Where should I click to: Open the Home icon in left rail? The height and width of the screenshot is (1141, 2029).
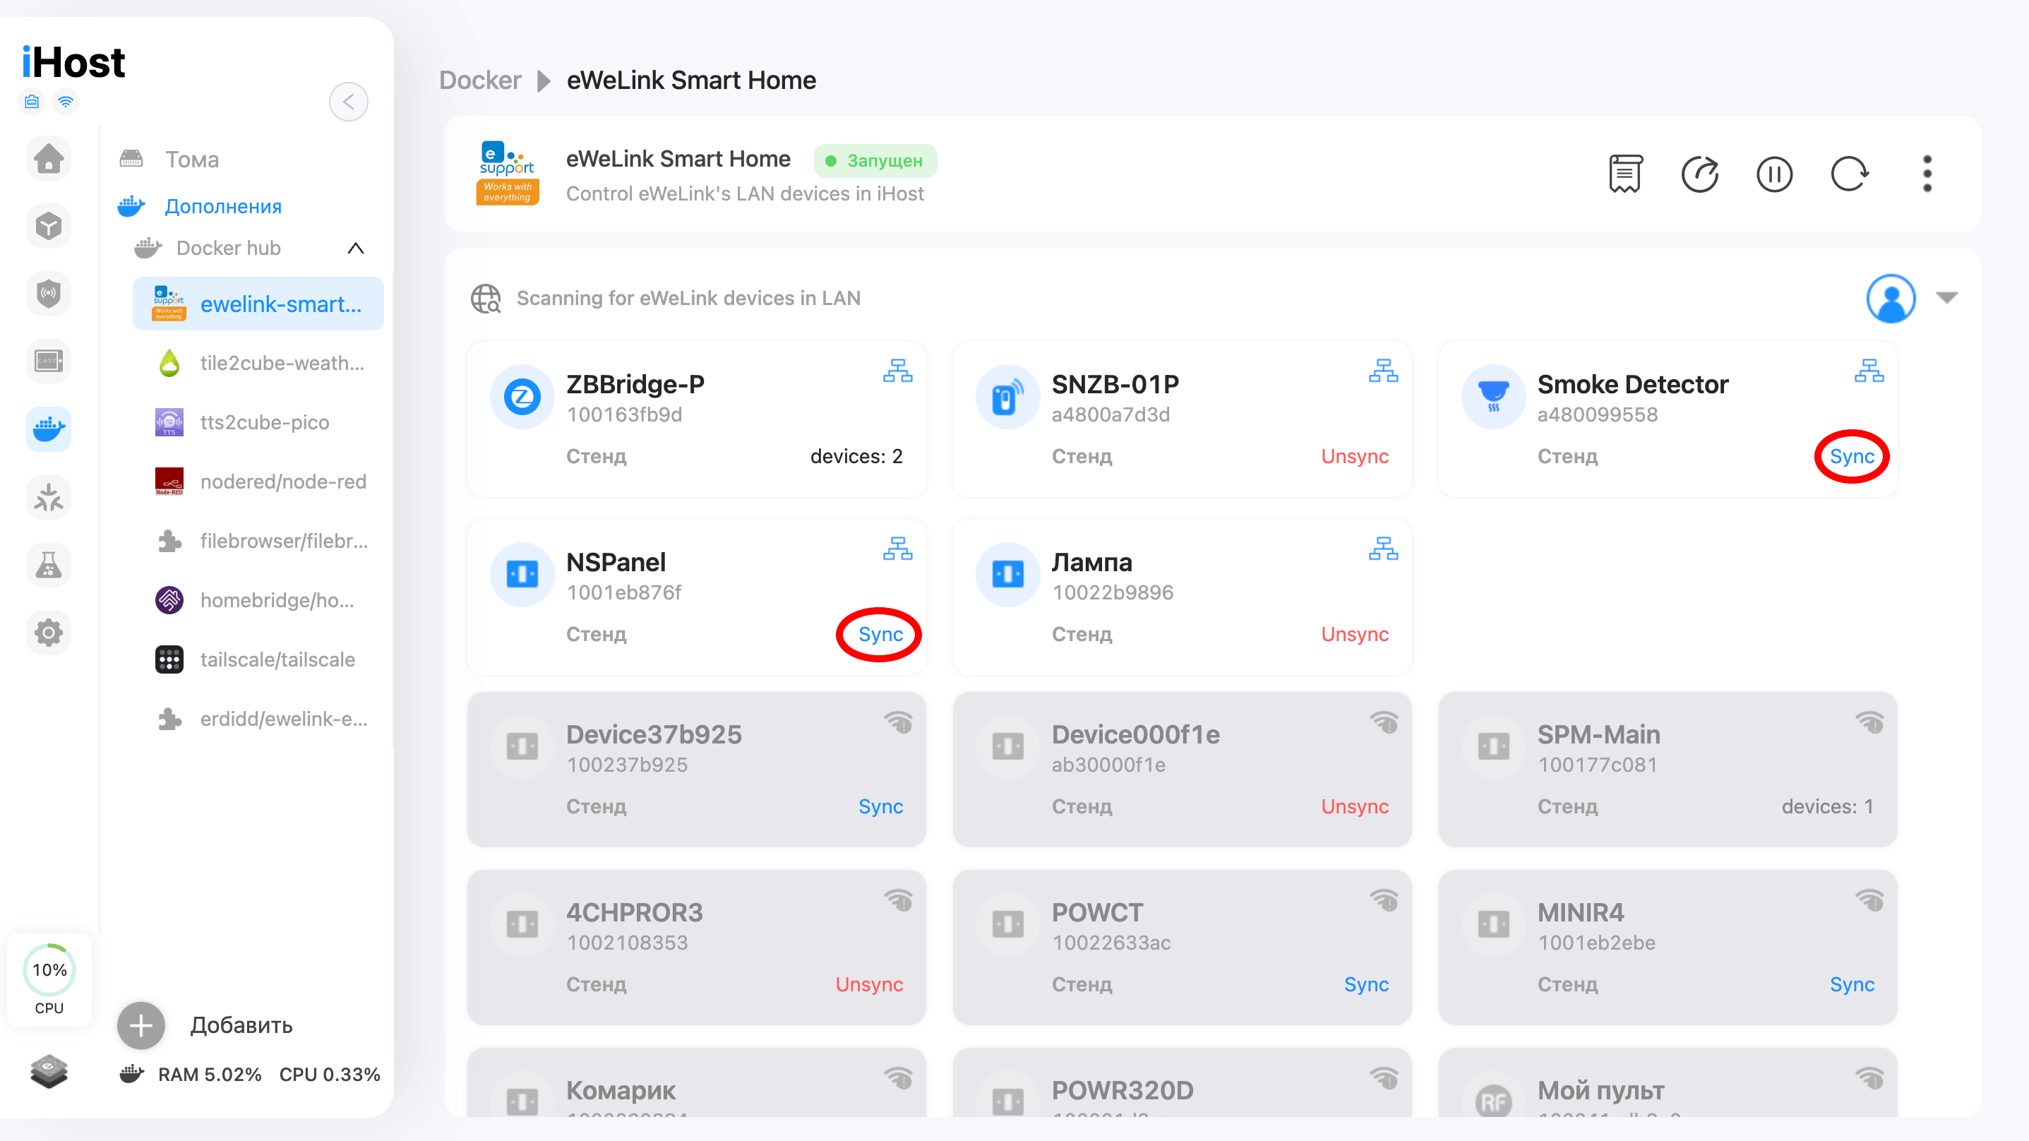[x=49, y=157]
